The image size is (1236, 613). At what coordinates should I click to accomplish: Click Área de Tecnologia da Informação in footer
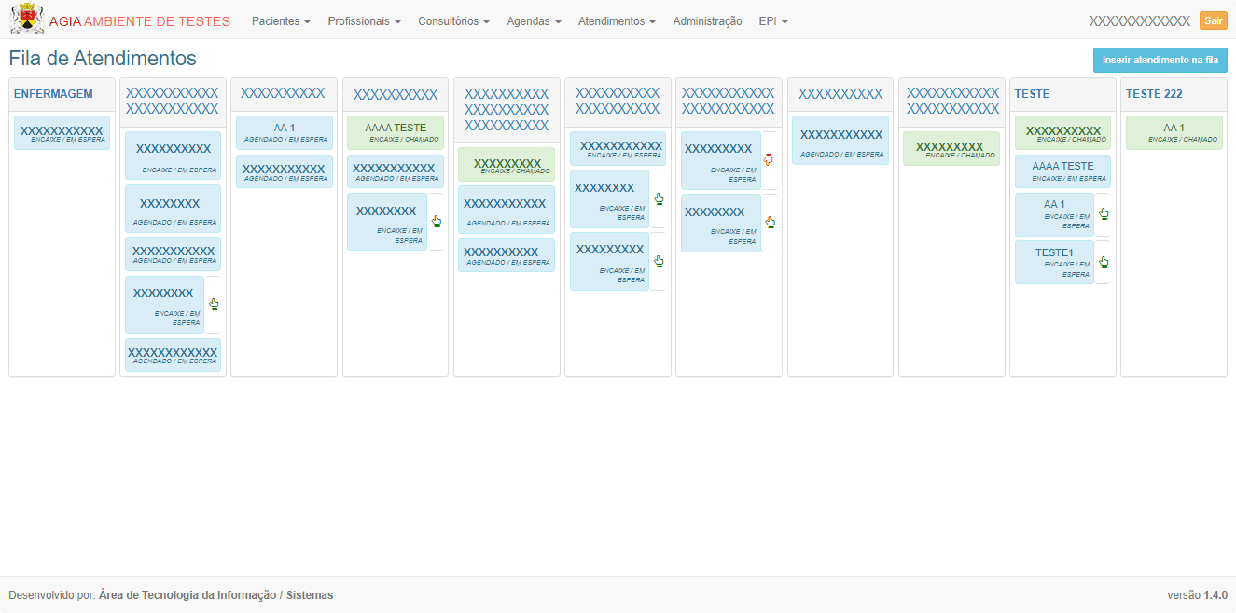(187, 595)
